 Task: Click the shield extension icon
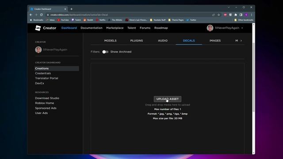click(x=230, y=15)
